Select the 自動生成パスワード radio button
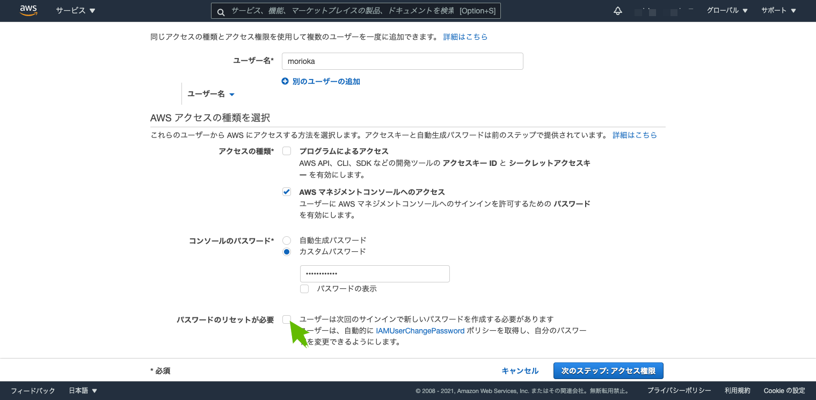This screenshot has height=400, width=816. point(287,241)
